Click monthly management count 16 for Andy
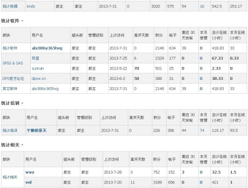This screenshot has width=248, height=188. tap(202, 6)
